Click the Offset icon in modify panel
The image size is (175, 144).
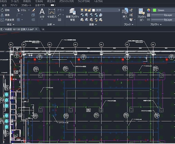click(33, 20)
